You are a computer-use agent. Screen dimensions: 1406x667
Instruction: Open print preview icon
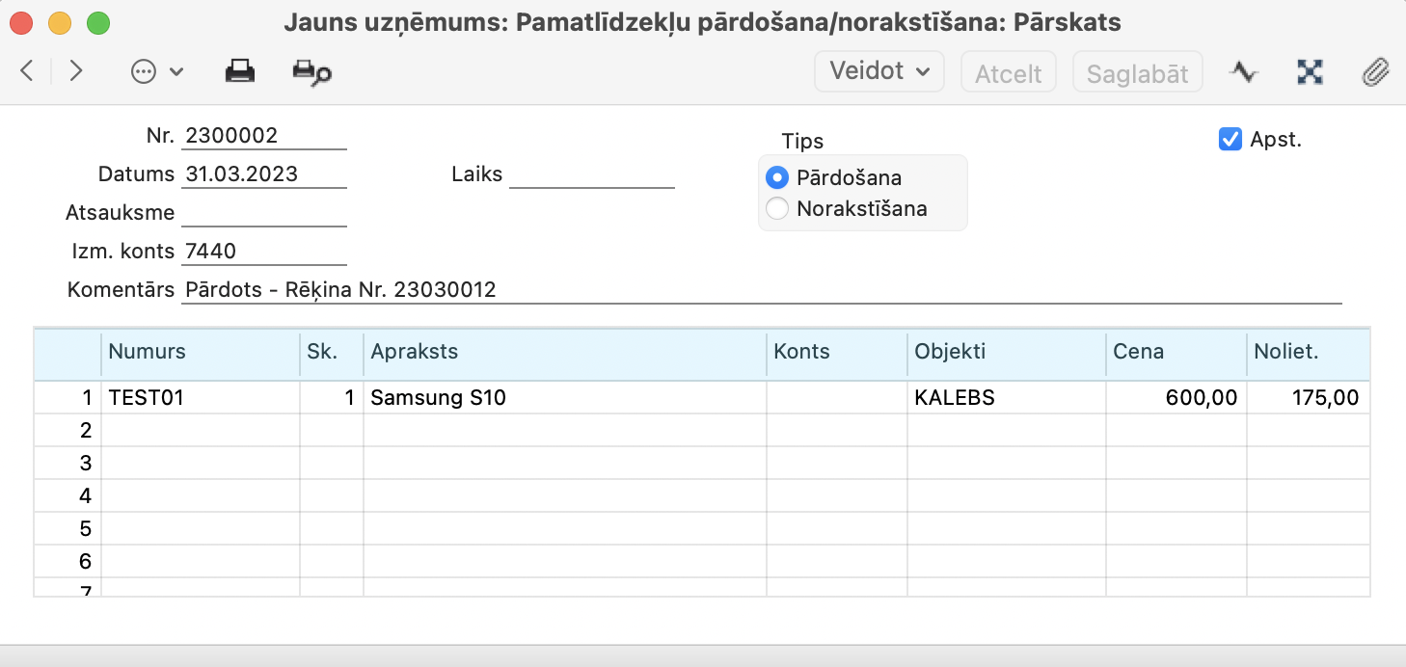click(311, 72)
